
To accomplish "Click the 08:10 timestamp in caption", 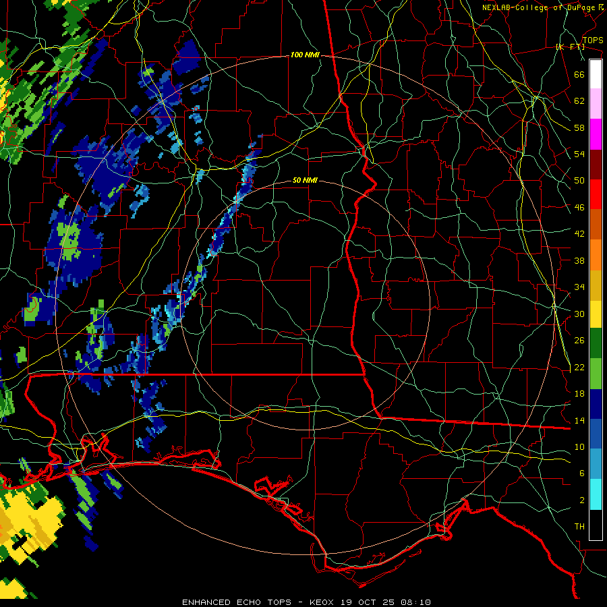I will point(416,602).
